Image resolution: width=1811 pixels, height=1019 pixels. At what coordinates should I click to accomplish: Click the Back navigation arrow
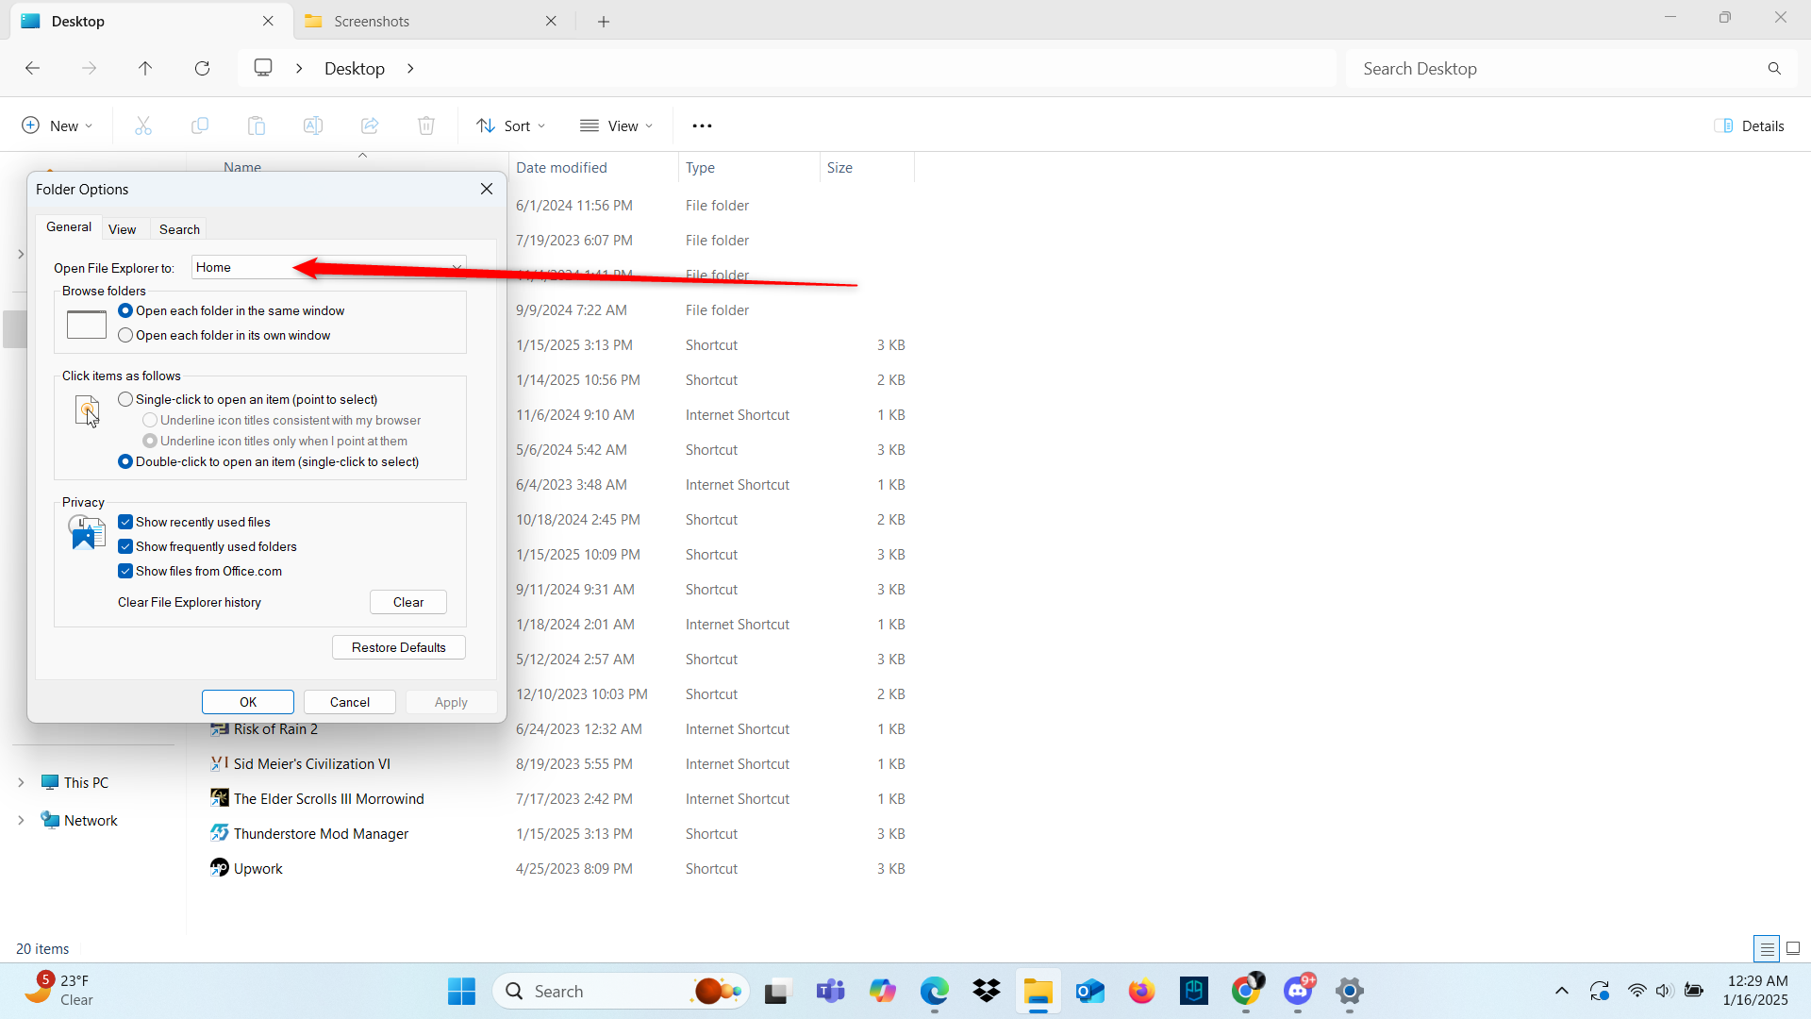point(32,68)
